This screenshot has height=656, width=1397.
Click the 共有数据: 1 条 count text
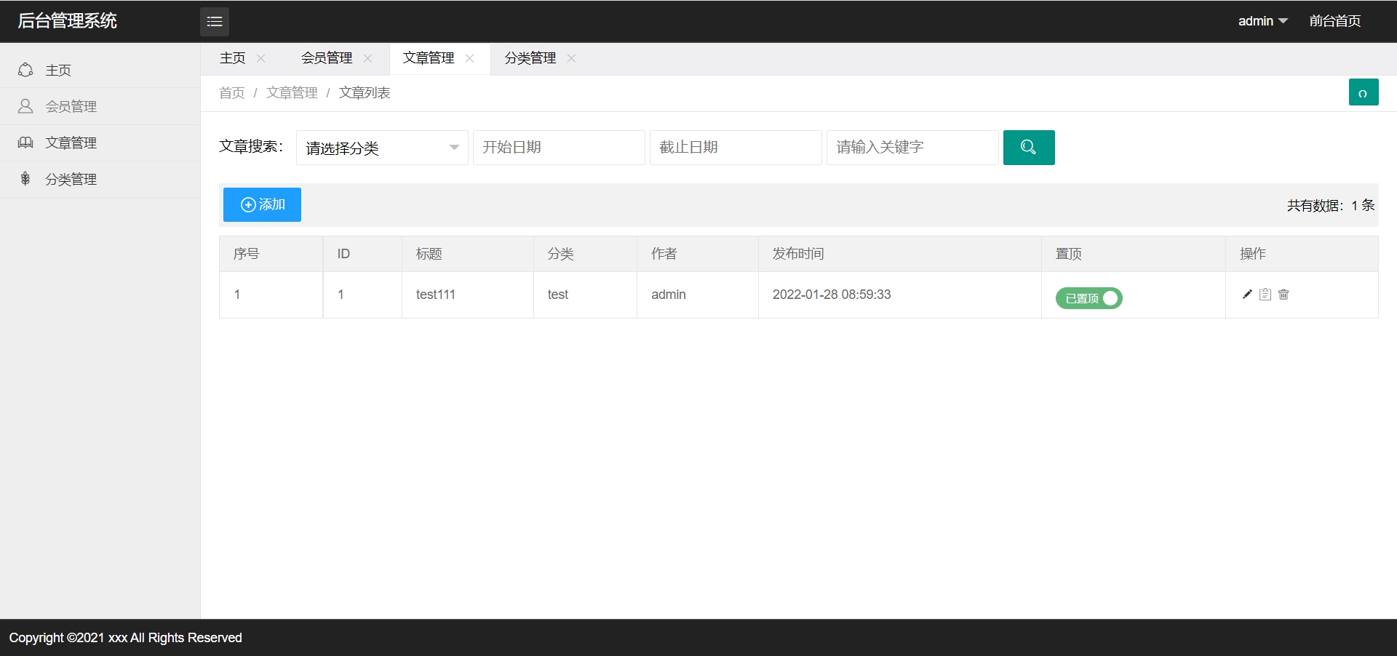(1331, 206)
